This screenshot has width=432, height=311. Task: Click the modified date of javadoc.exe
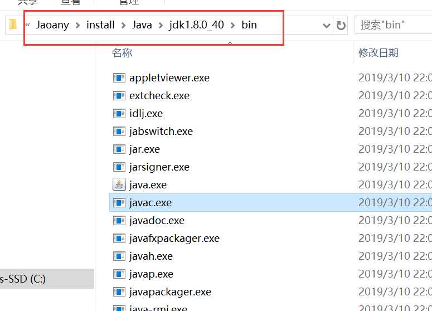pos(395,221)
